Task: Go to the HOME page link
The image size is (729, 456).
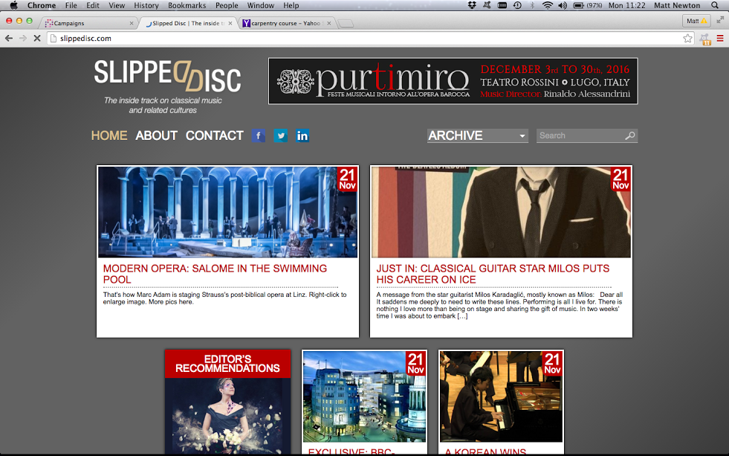Action: coord(109,135)
